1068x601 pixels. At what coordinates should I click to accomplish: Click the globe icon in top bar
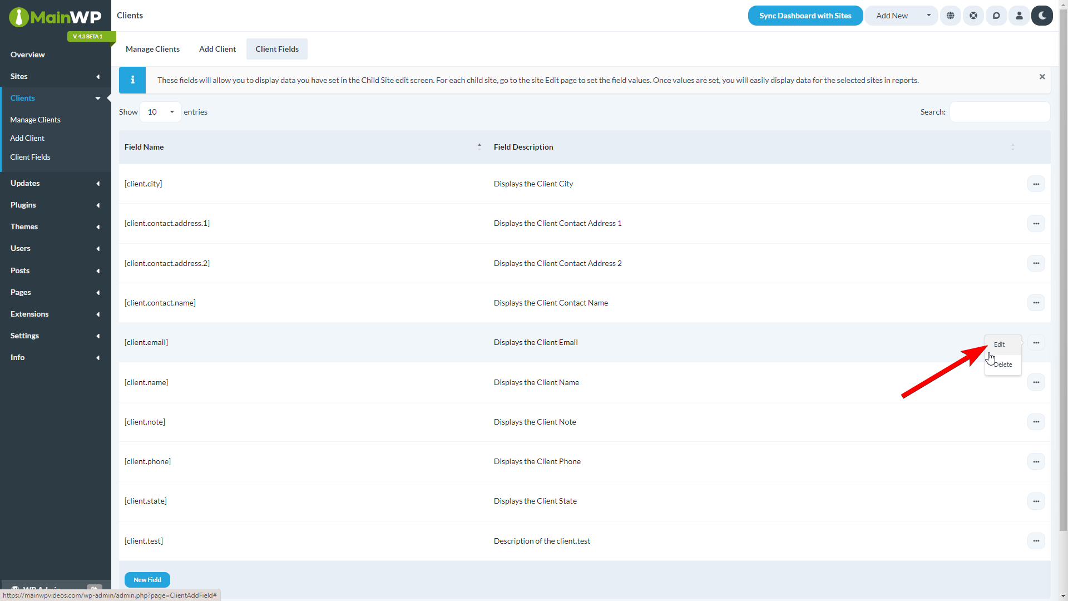[x=951, y=16]
